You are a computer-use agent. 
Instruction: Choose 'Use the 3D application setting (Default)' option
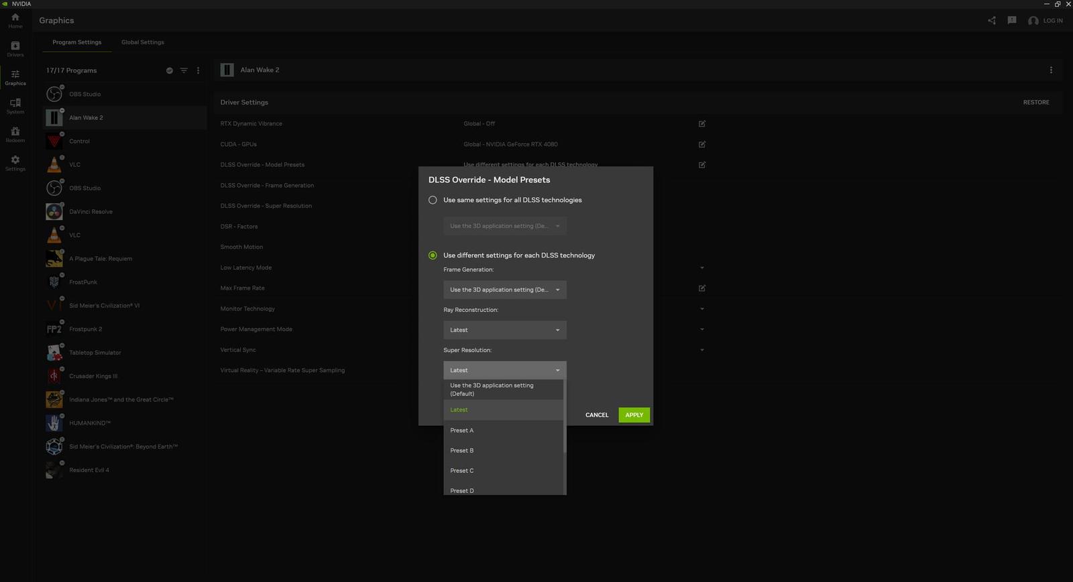tap(492, 390)
